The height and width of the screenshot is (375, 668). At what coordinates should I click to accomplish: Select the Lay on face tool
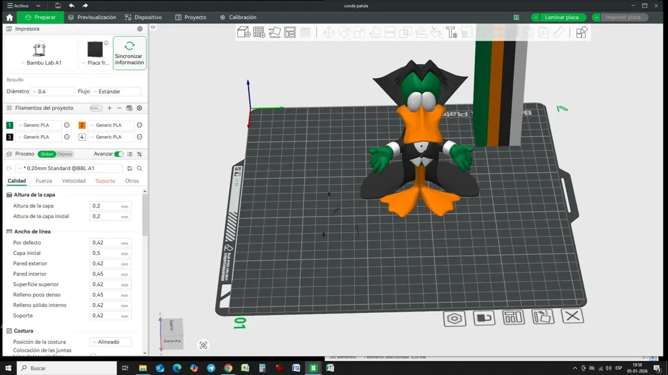pyautogui.click(x=375, y=32)
